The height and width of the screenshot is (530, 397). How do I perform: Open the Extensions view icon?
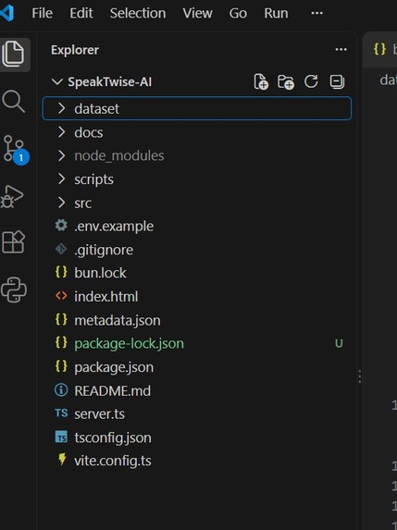click(x=14, y=242)
